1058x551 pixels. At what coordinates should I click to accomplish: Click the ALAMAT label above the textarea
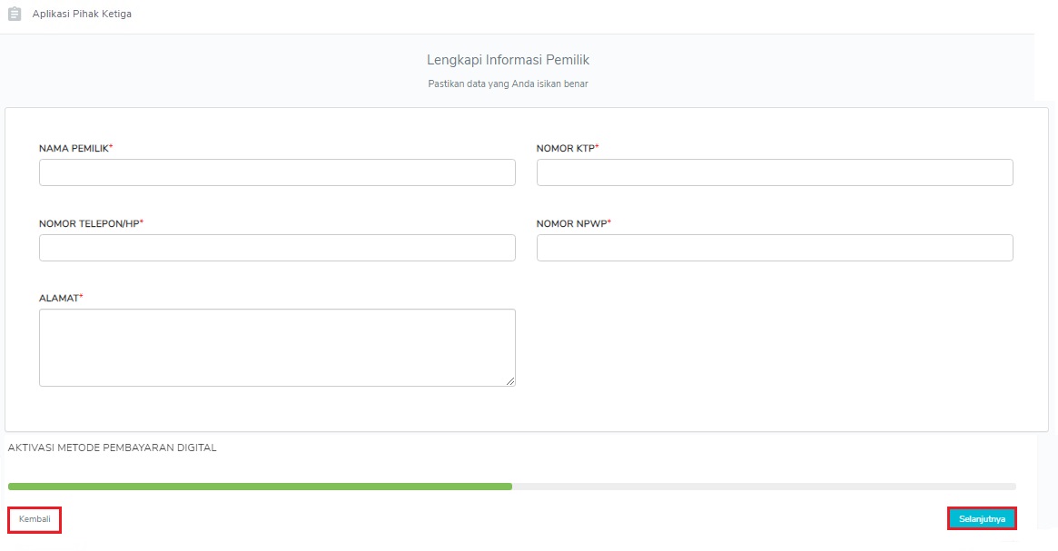tap(61, 298)
